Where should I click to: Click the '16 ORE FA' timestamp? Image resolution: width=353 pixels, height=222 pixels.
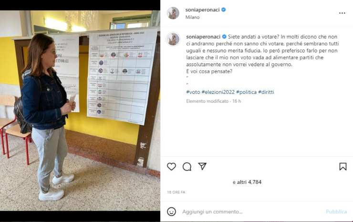[176, 192]
